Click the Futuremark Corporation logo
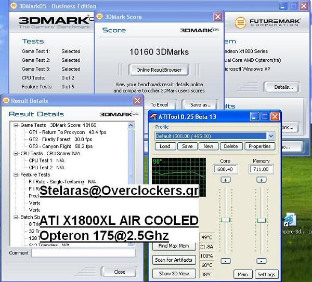This screenshot has height=282, width=312. [267, 22]
